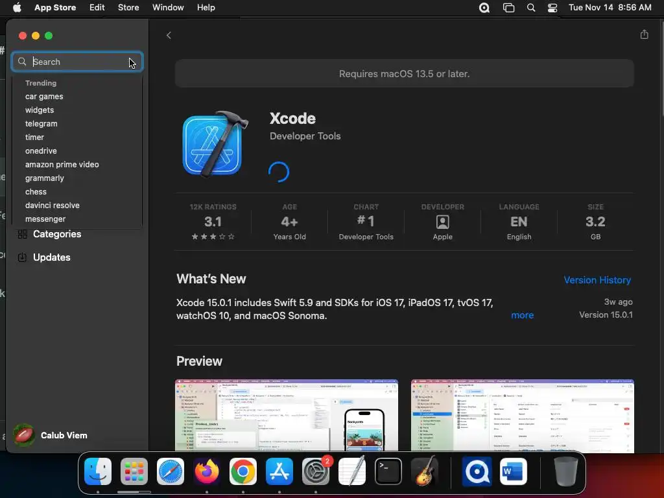Click the Xcode app icon
The image size is (664, 498).
(x=215, y=145)
